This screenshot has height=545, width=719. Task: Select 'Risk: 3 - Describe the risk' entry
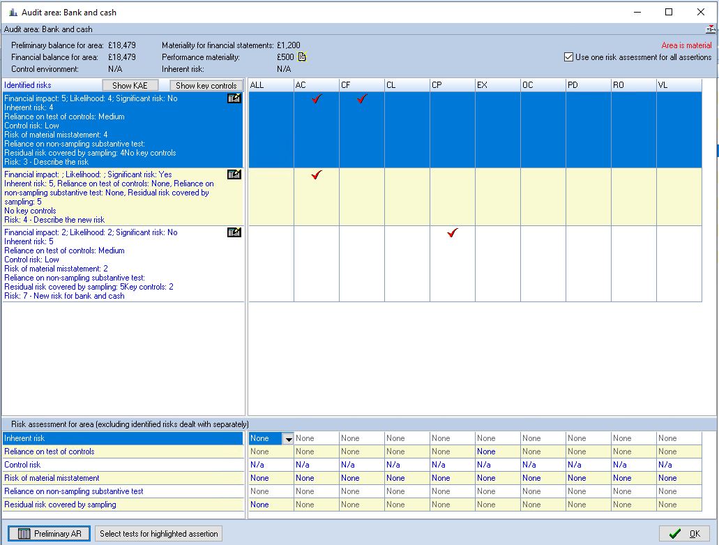pos(46,162)
